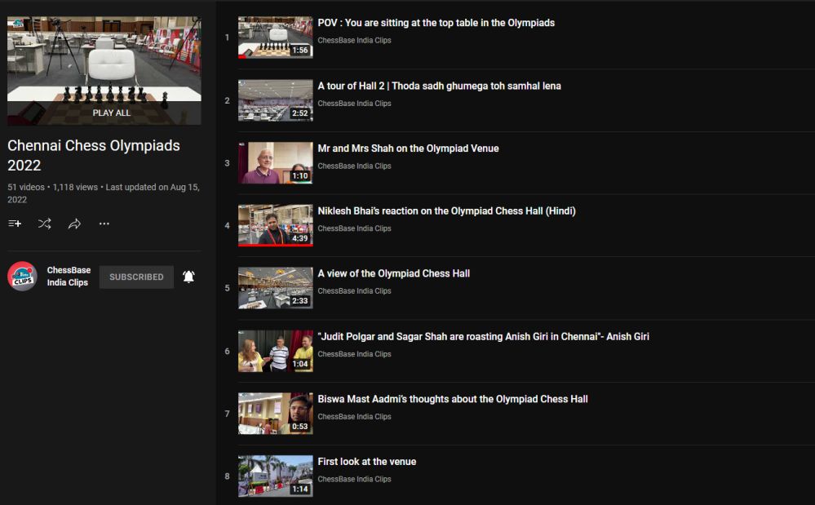Open the ChessBase India Clips channel avatar
The width and height of the screenshot is (815, 505).
pos(22,277)
